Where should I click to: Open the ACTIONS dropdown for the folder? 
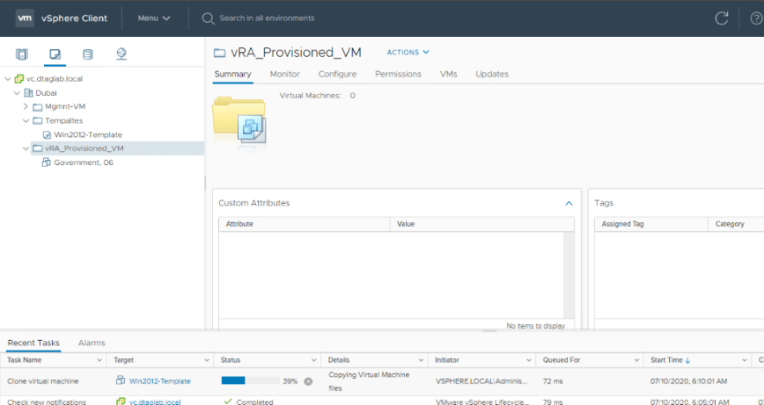[408, 53]
